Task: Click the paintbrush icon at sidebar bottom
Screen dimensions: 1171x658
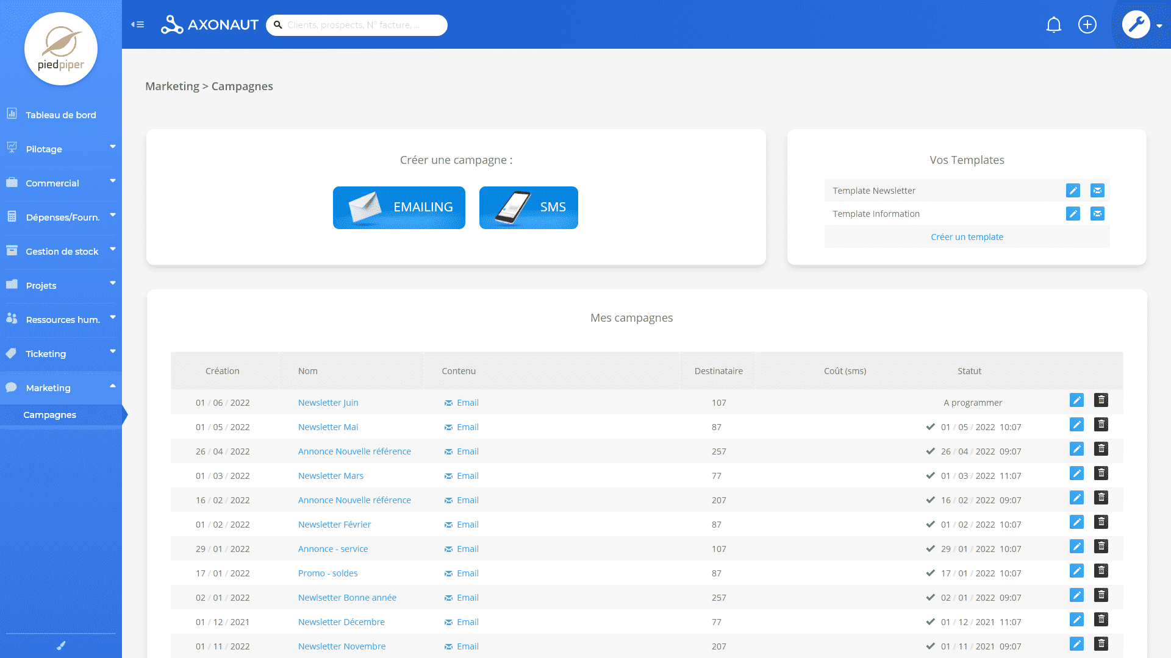Action: pos(61,646)
